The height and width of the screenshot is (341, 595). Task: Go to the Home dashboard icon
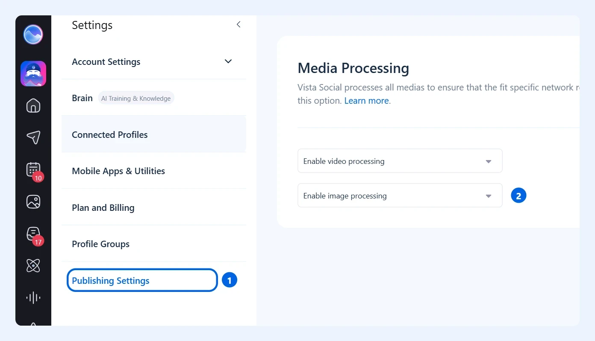[x=33, y=105]
